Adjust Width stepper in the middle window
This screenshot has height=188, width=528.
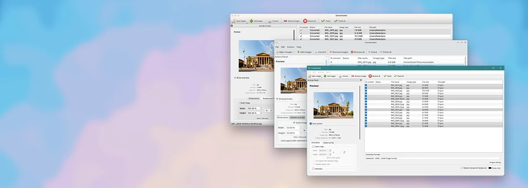(x=301, y=128)
